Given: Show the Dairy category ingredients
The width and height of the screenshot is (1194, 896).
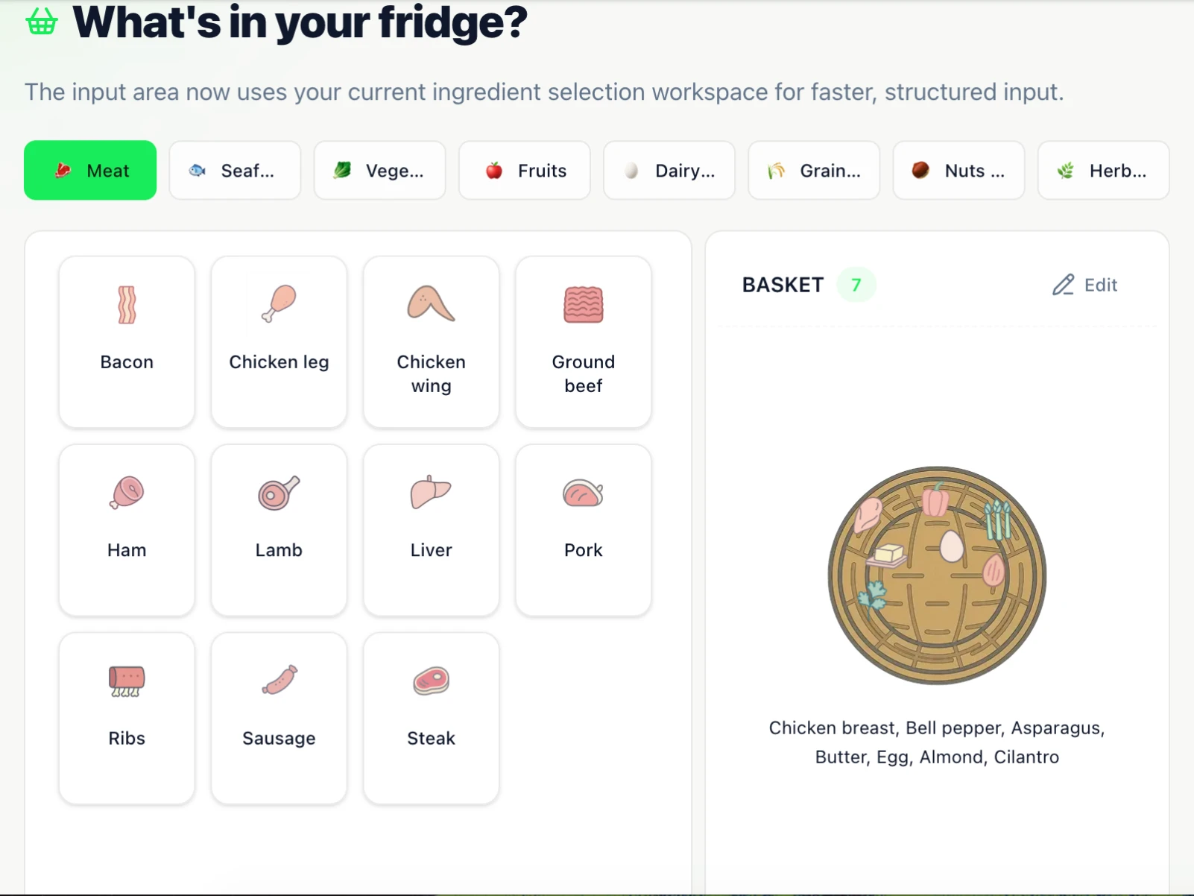Looking at the screenshot, I should coord(669,171).
